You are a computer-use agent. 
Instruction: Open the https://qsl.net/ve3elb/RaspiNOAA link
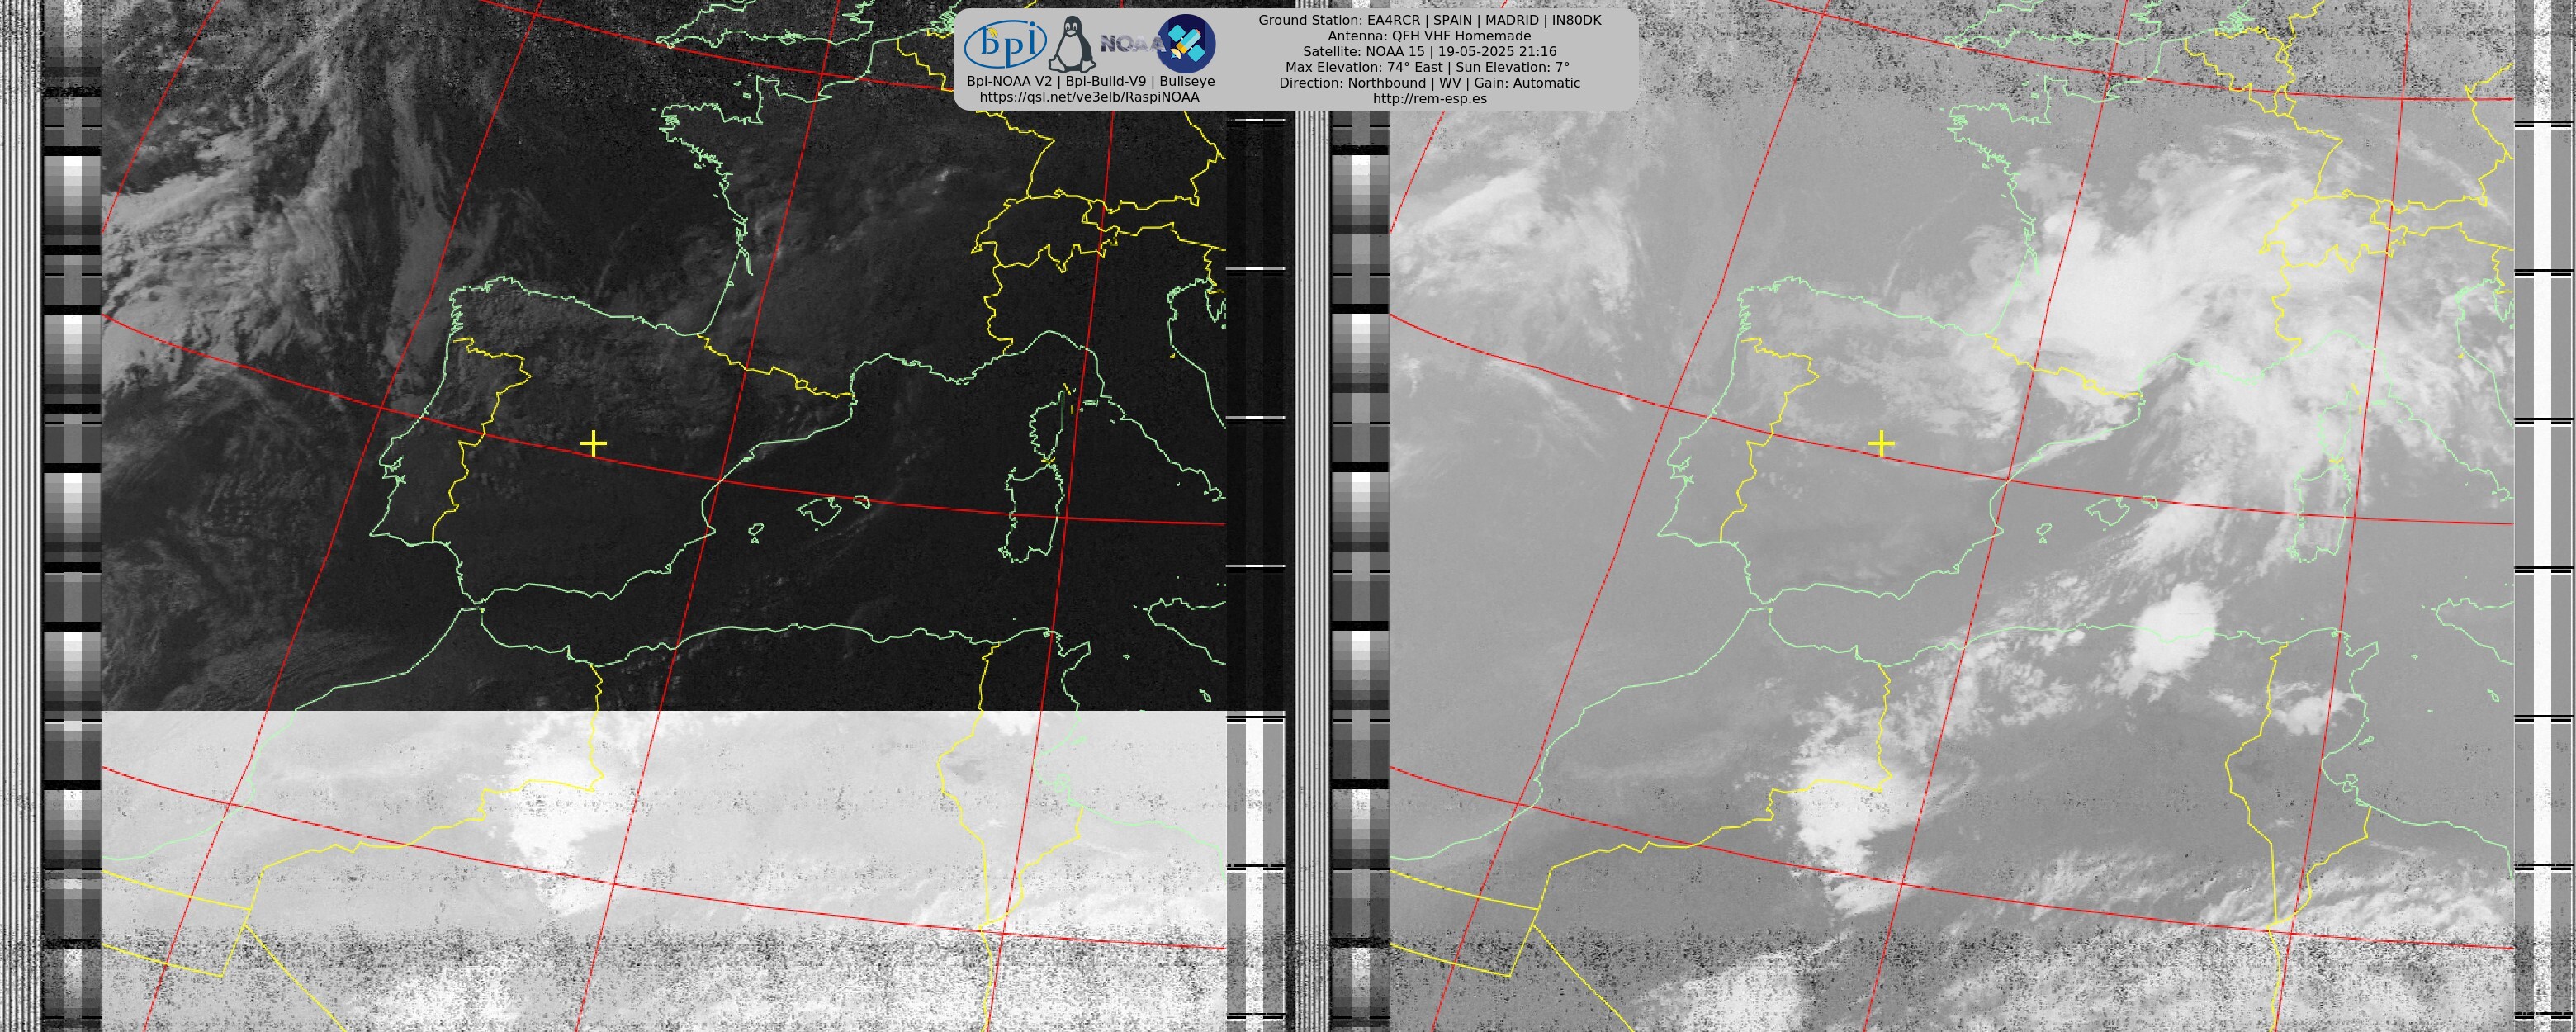(1089, 97)
